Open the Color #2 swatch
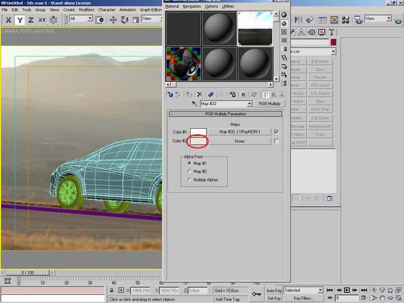 click(198, 141)
